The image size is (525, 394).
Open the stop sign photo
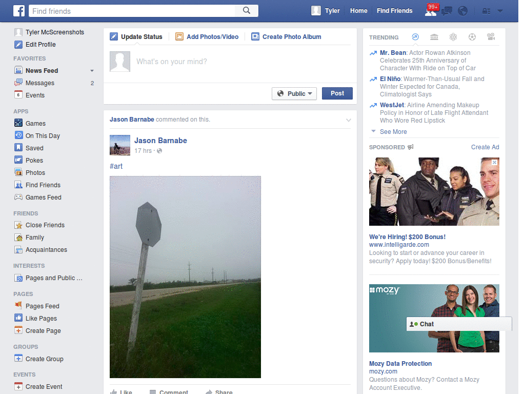(x=185, y=277)
